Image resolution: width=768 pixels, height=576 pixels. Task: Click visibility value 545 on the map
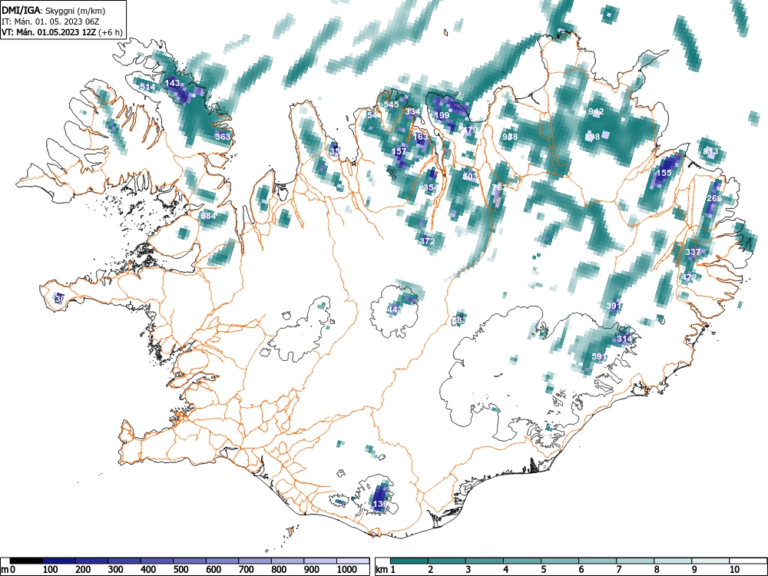click(391, 104)
